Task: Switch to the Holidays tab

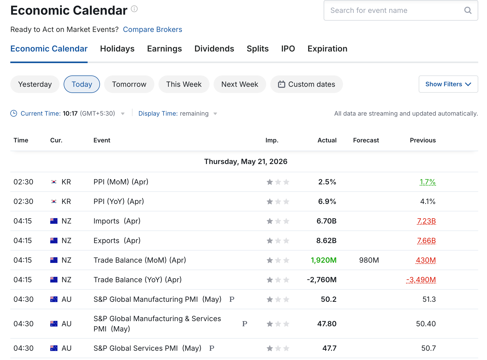Action: [x=117, y=49]
